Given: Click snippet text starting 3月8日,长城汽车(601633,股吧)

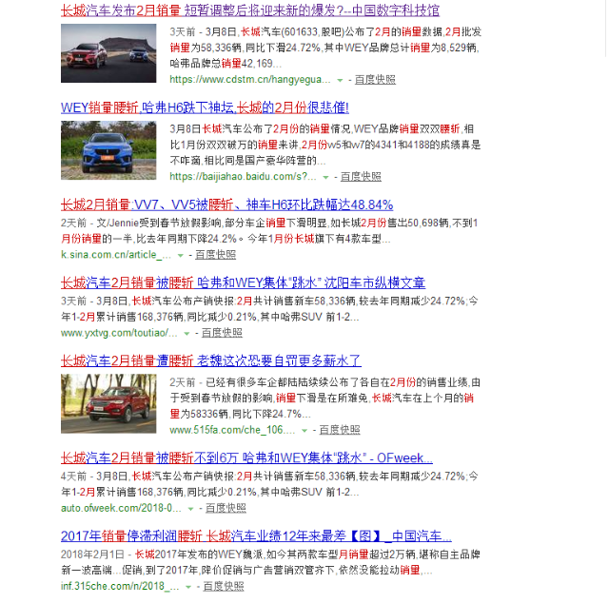Looking at the screenshot, I should [x=325, y=48].
